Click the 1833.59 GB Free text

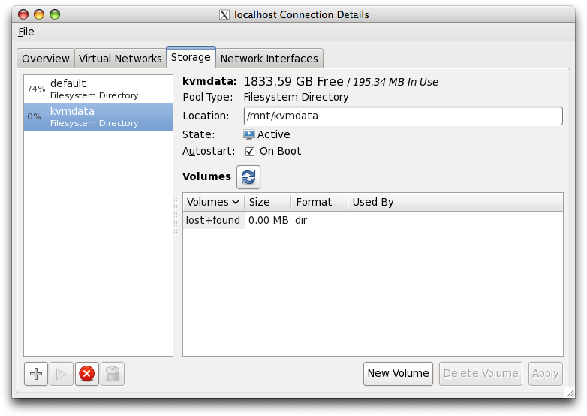[293, 81]
